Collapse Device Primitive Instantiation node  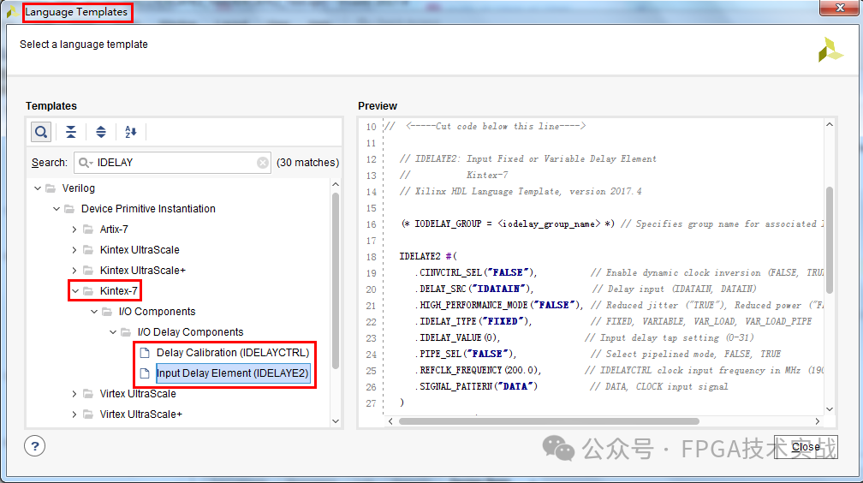(x=57, y=209)
